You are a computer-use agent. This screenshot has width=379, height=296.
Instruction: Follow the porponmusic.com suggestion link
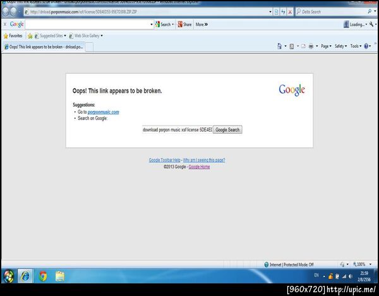[103, 112]
